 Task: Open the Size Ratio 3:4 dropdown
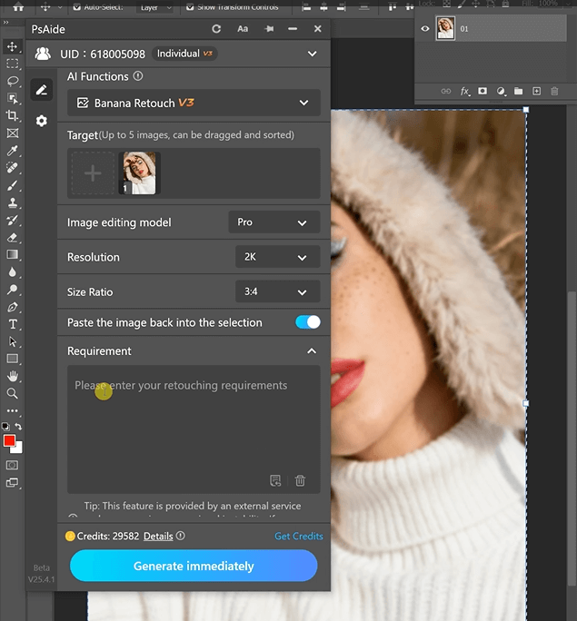pos(278,291)
